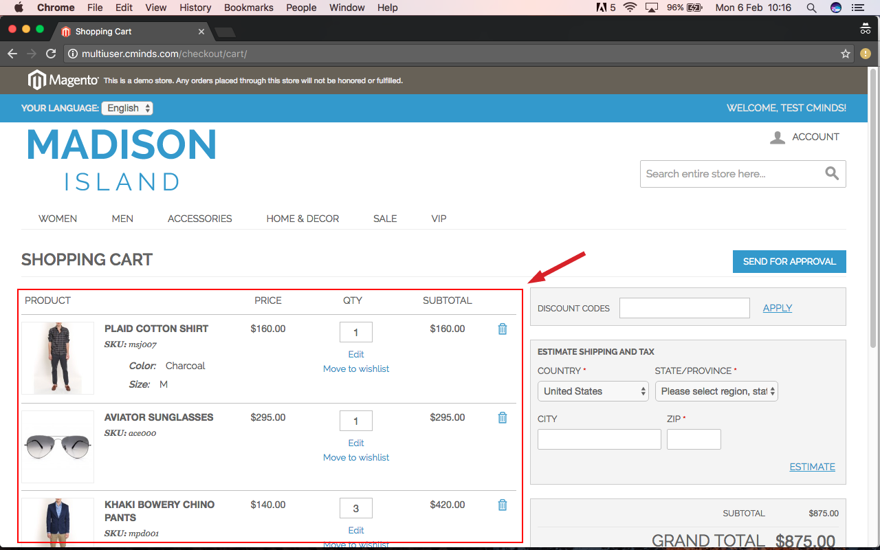Screen dimensions: 880x550
Task: Open a new browser tab
Action: tap(225, 32)
